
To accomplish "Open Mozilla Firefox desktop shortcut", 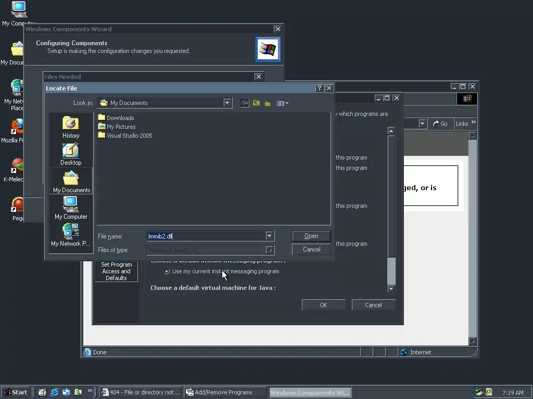I will [12, 130].
